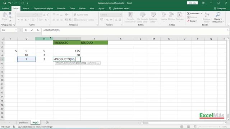The width and height of the screenshot is (230, 129).
Task: Click the Borrar eraser button
Action: point(192,21)
